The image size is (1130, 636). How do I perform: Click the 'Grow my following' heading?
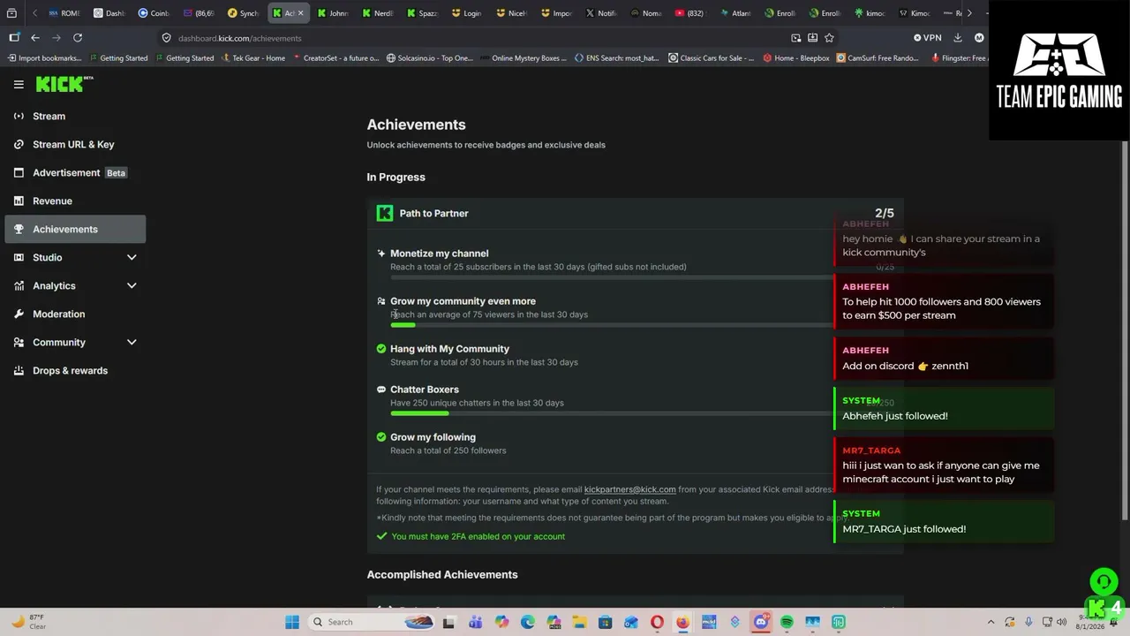(433, 437)
